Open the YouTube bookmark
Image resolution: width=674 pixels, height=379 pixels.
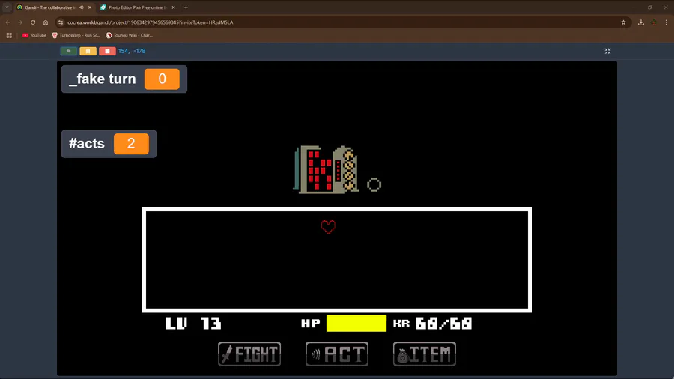[x=34, y=35]
